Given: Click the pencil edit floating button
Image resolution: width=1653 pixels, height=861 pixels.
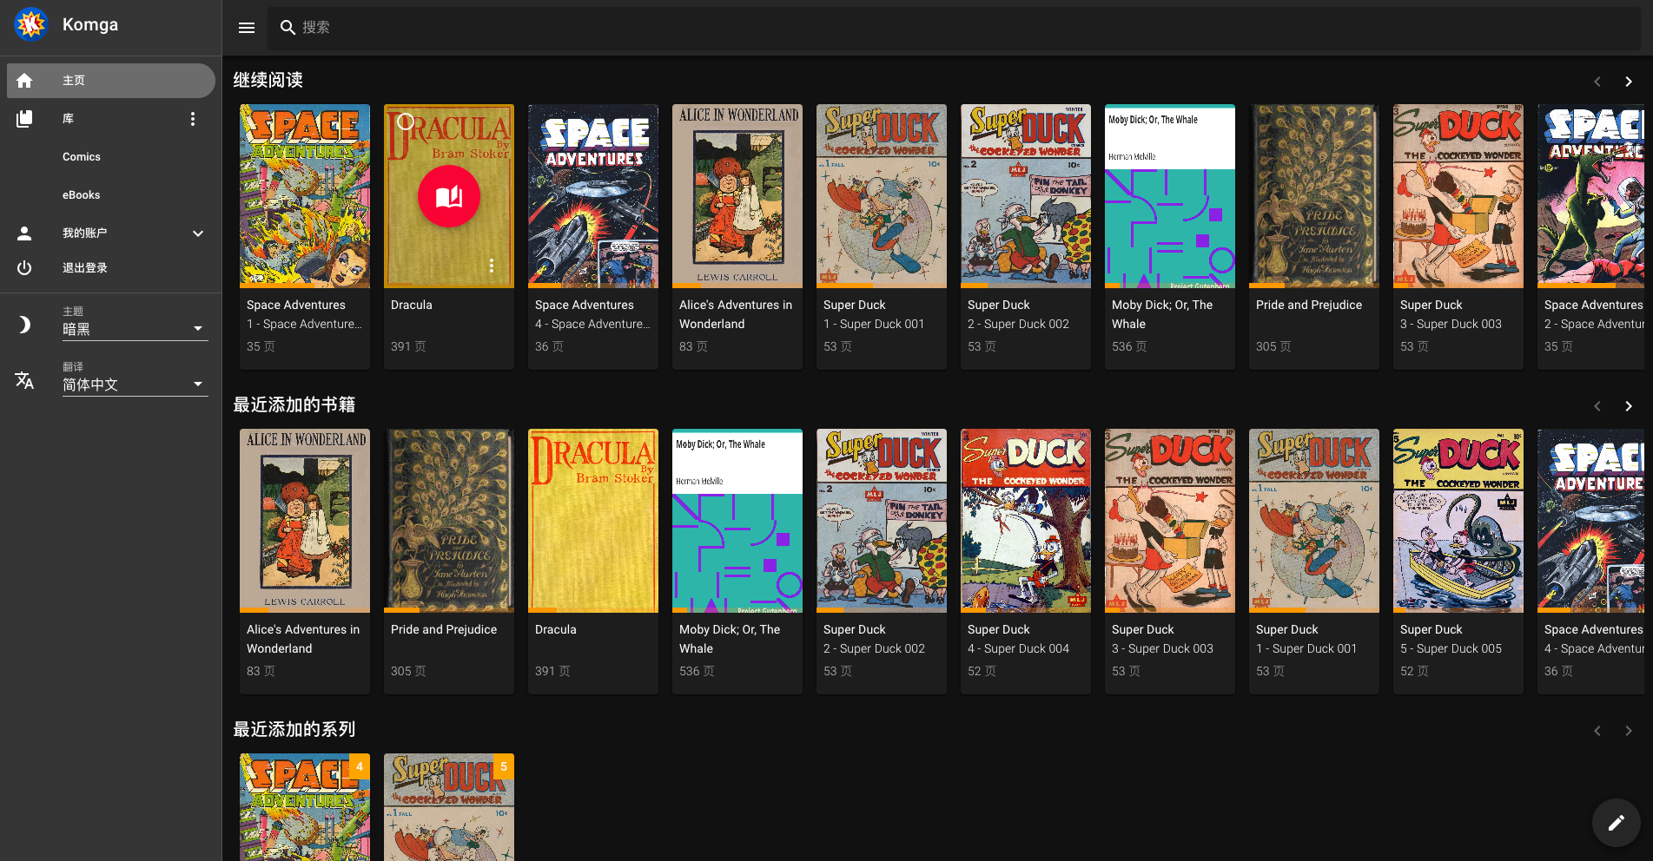Looking at the screenshot, I should tap(1616, 823).
